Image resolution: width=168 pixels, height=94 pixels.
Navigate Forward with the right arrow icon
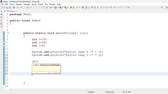[x=123, y=8]
